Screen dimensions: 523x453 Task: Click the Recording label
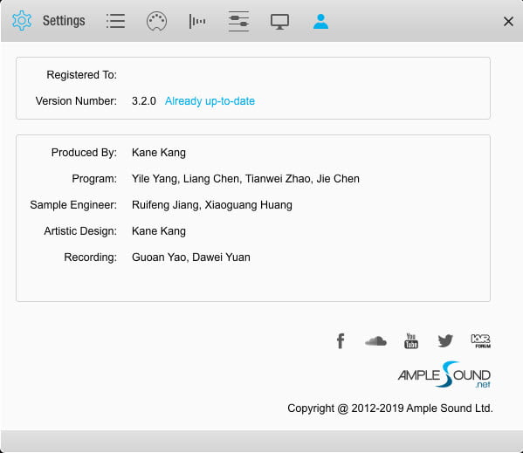point(91,257)
